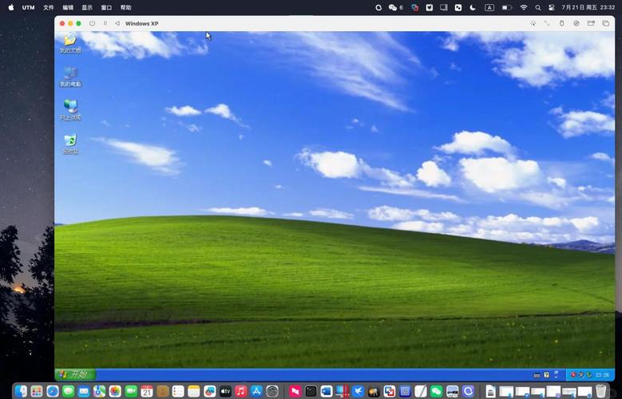Open the My Documents desktop icon in Windows XP

(70, 42)
